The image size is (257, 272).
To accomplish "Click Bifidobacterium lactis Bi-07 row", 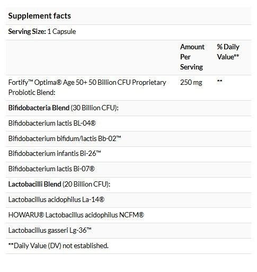I will point(128,170).
